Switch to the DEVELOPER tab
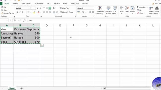161x90 pixels. (x=75, y=4)
